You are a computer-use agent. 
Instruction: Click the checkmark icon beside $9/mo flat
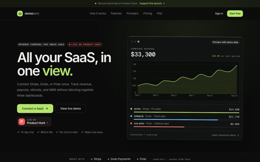point(38,132)
